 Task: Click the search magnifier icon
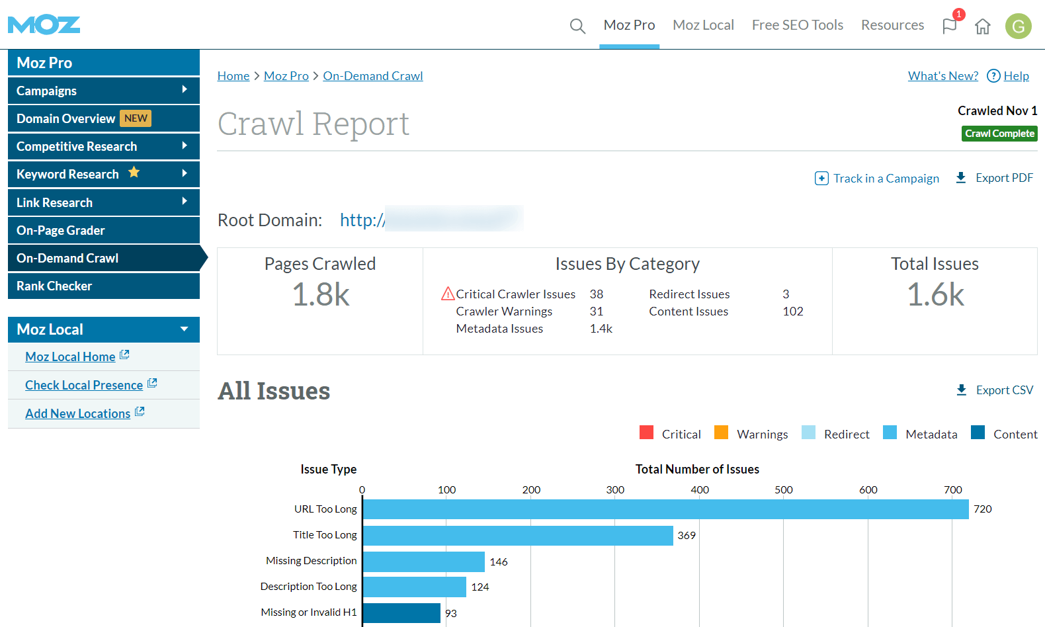577,26
